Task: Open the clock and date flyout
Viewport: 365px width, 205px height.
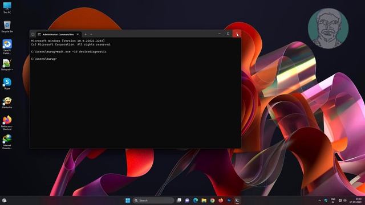Action: (x=355, y=200)
